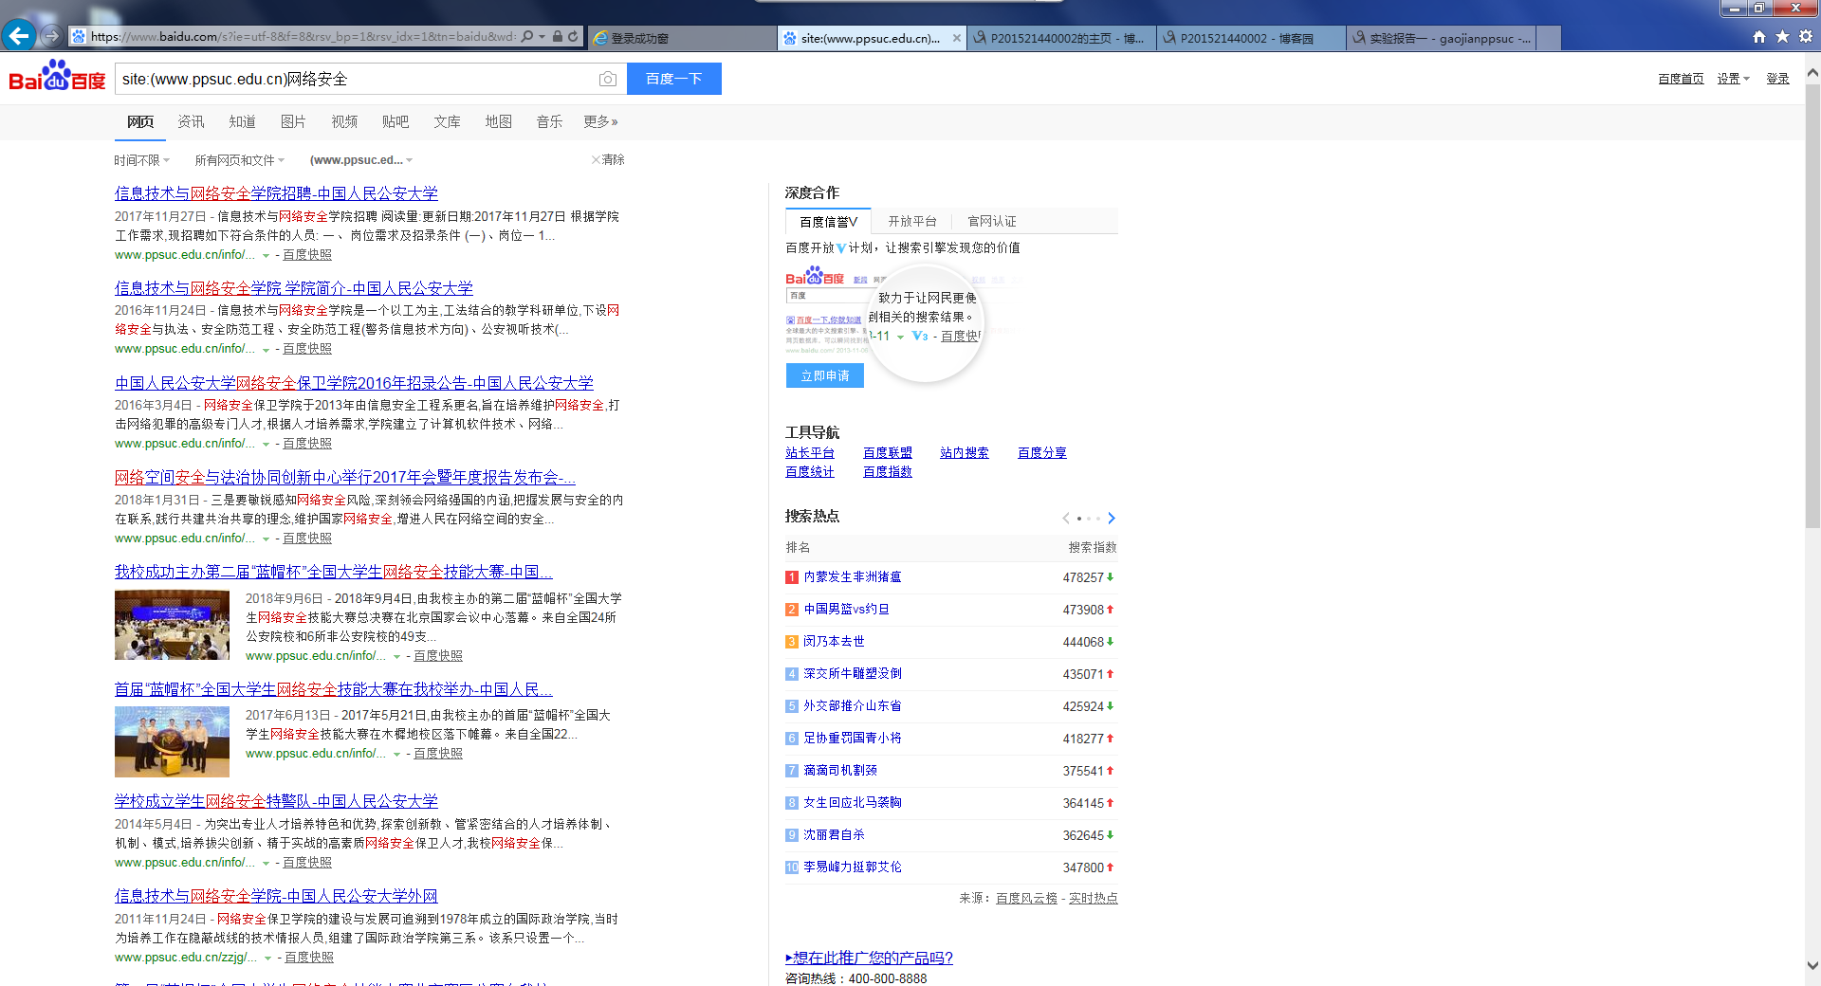Click the vertical page scrollbar thumb

coord(1812,305)
